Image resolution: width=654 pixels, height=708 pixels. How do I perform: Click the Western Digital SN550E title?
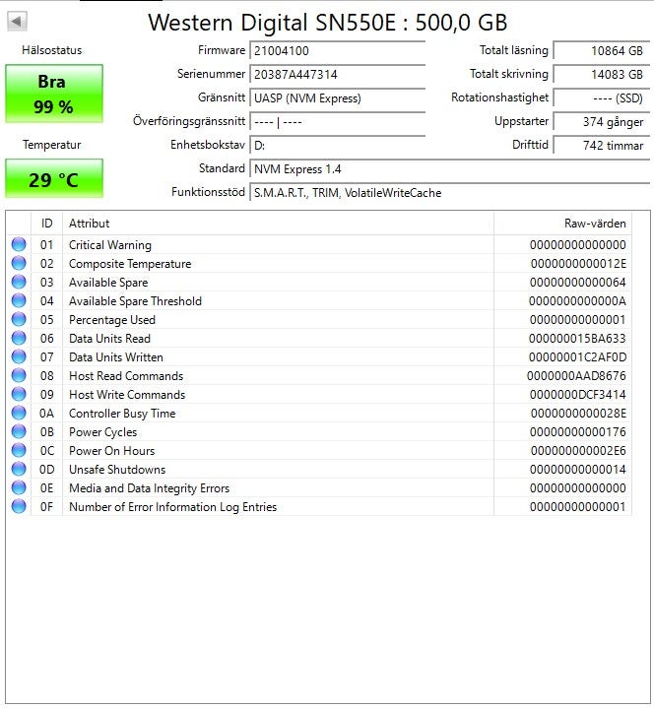coord(328,23)
